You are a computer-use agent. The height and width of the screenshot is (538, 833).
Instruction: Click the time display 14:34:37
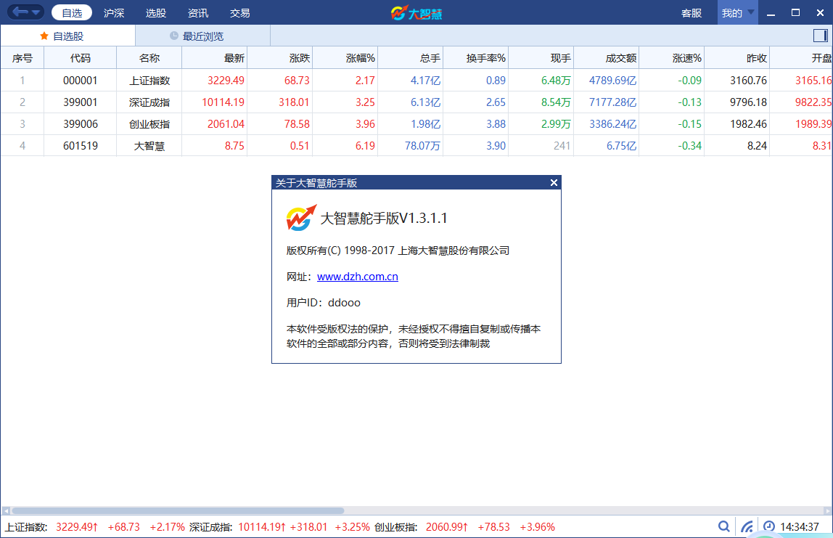pyautogui.click(x=800, y=527)
